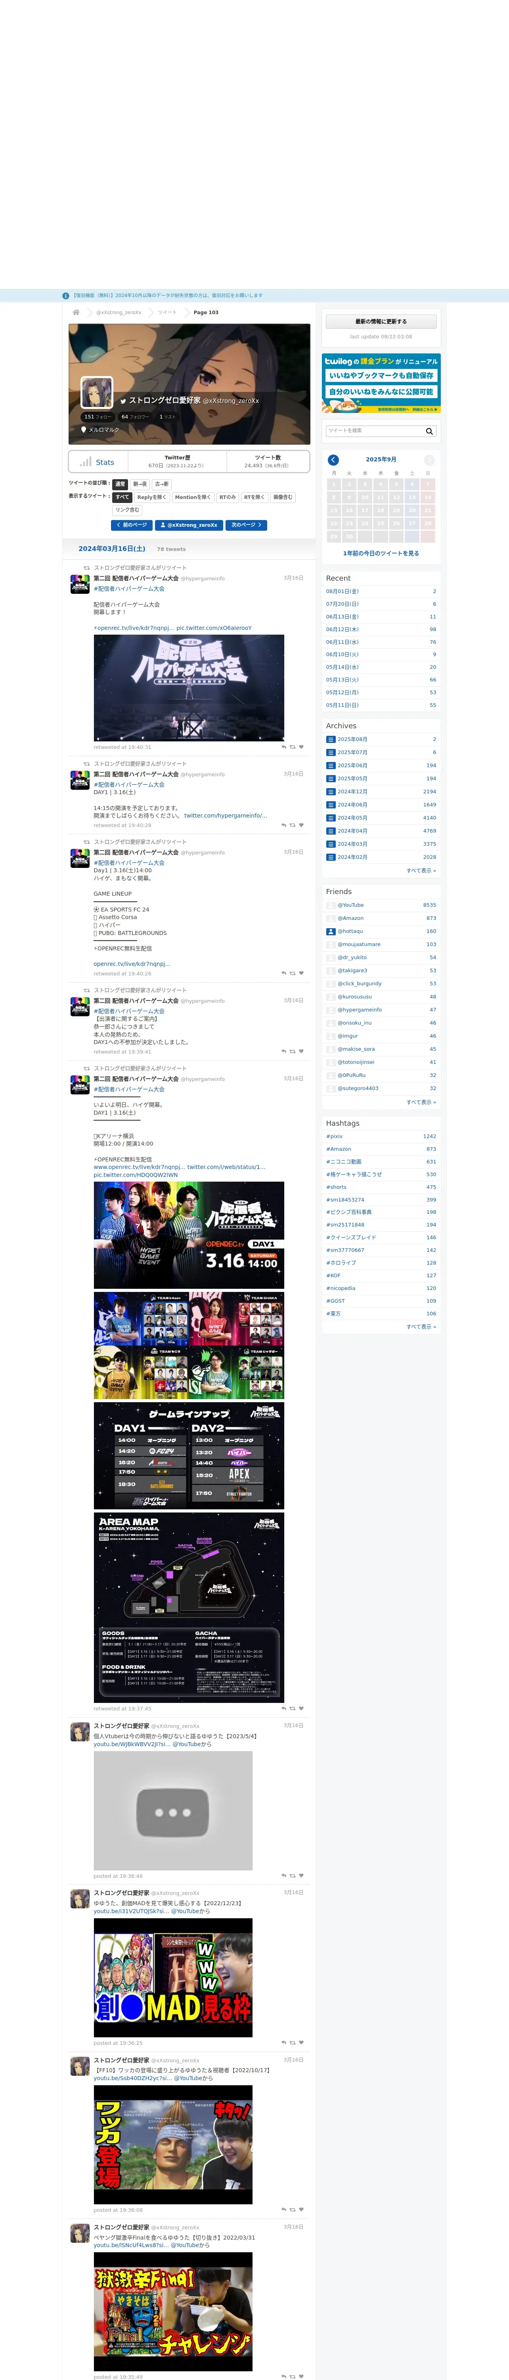This screenshot has width=509, height=2380.
Task: Open the 2024年12月 archive list icon
Action: 331,792
